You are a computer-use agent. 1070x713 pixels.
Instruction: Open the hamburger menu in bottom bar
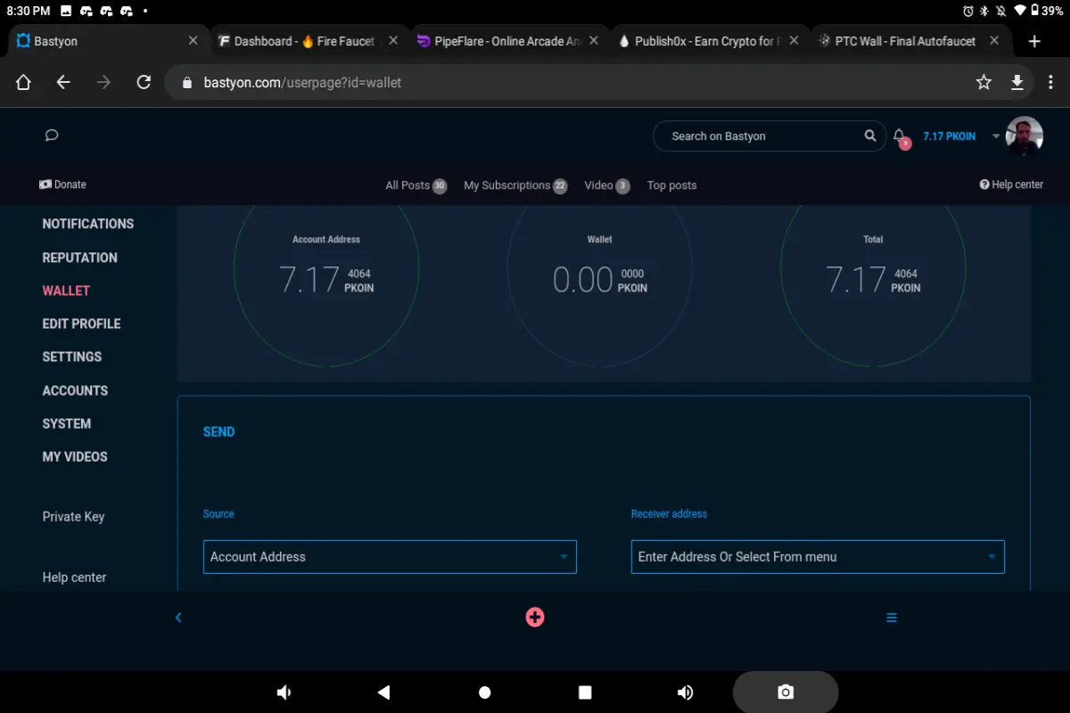(892, 618)
